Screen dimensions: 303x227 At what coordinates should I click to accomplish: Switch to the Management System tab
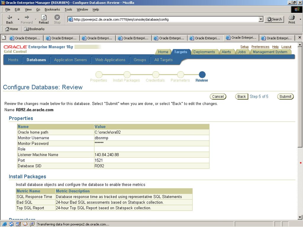click(270, 52)
